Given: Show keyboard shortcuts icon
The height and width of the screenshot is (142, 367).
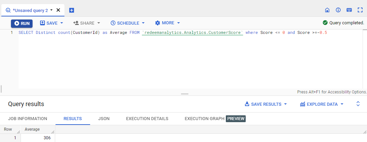Looking at the screenshot, I should [349, 10].
